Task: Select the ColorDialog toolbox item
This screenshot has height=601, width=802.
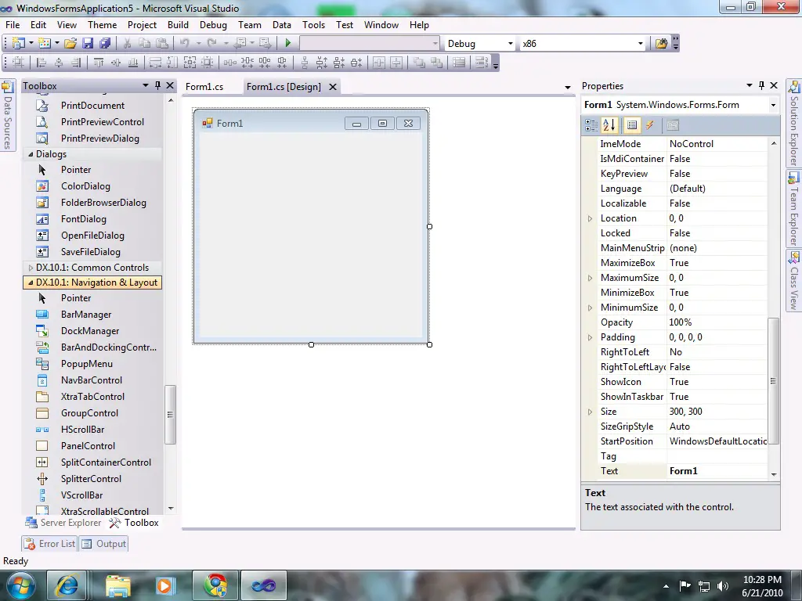Action: 85,186
